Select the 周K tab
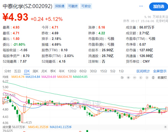The width and height of the screenshot is (168, 132). [36, 71]
